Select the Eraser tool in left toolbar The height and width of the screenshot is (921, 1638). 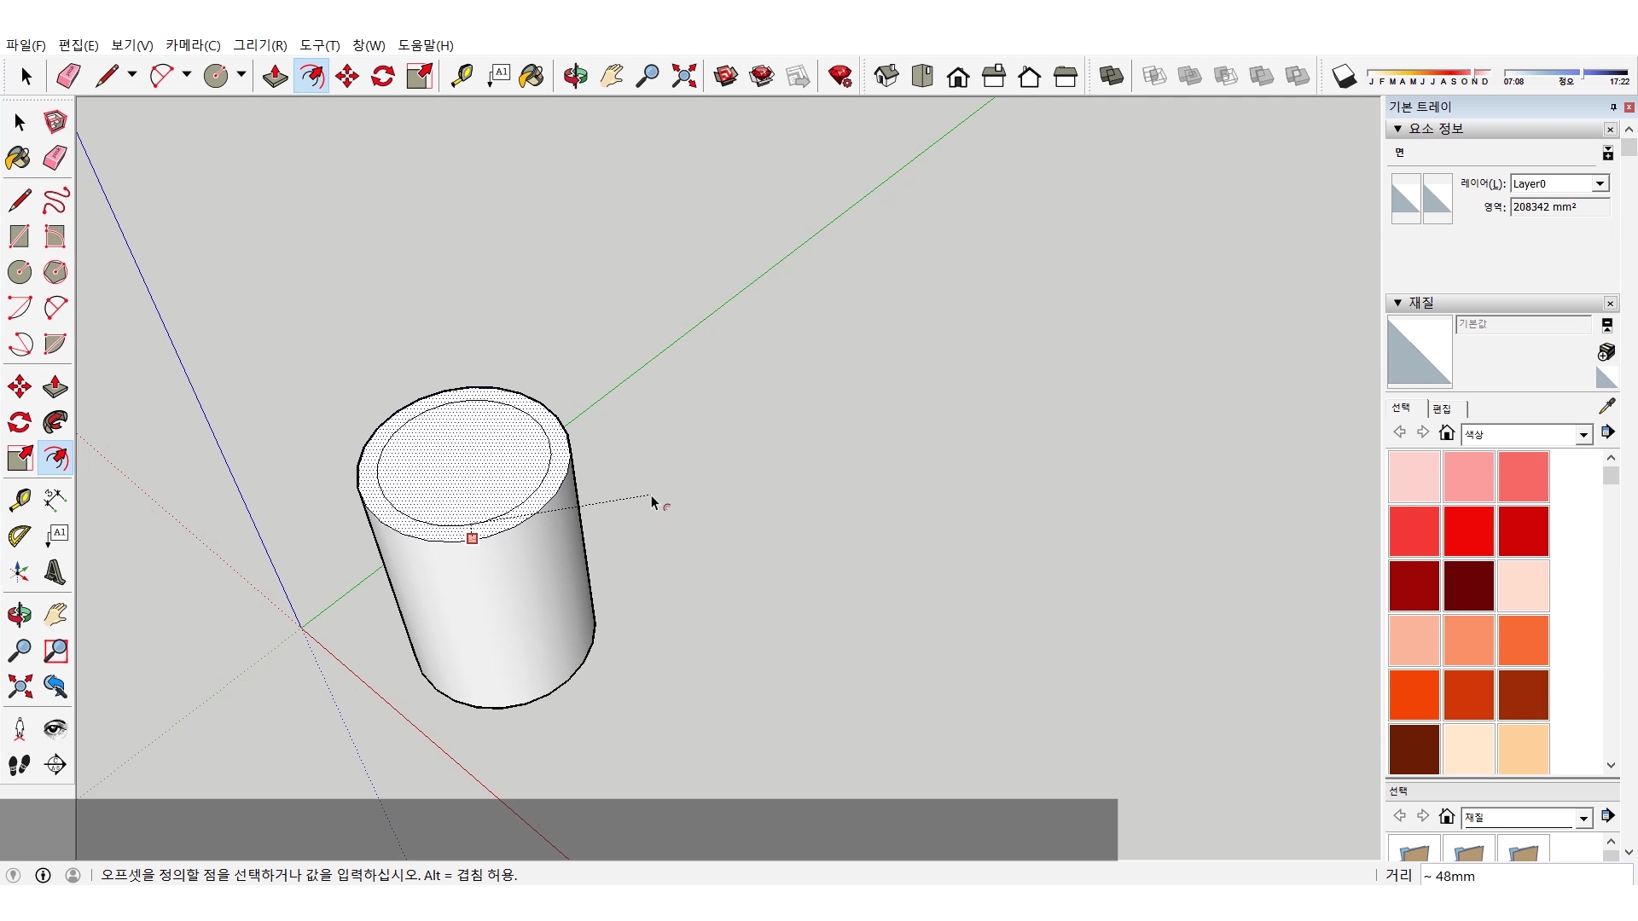[55, 158]
